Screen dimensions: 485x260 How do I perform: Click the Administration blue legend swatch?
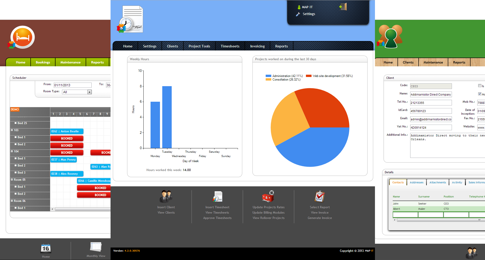(x=268, y=76)
